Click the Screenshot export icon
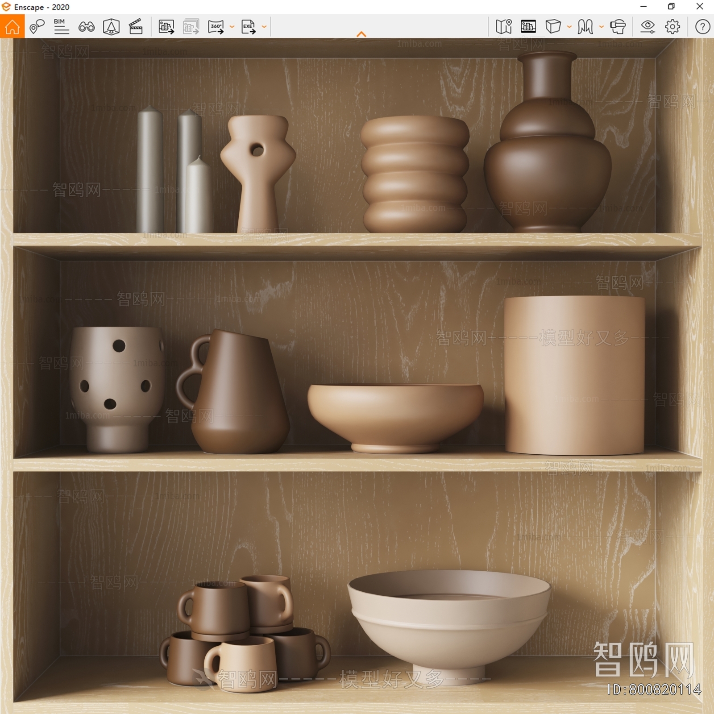The width and height of the screenshot is (714, 714). coord(166,27)
